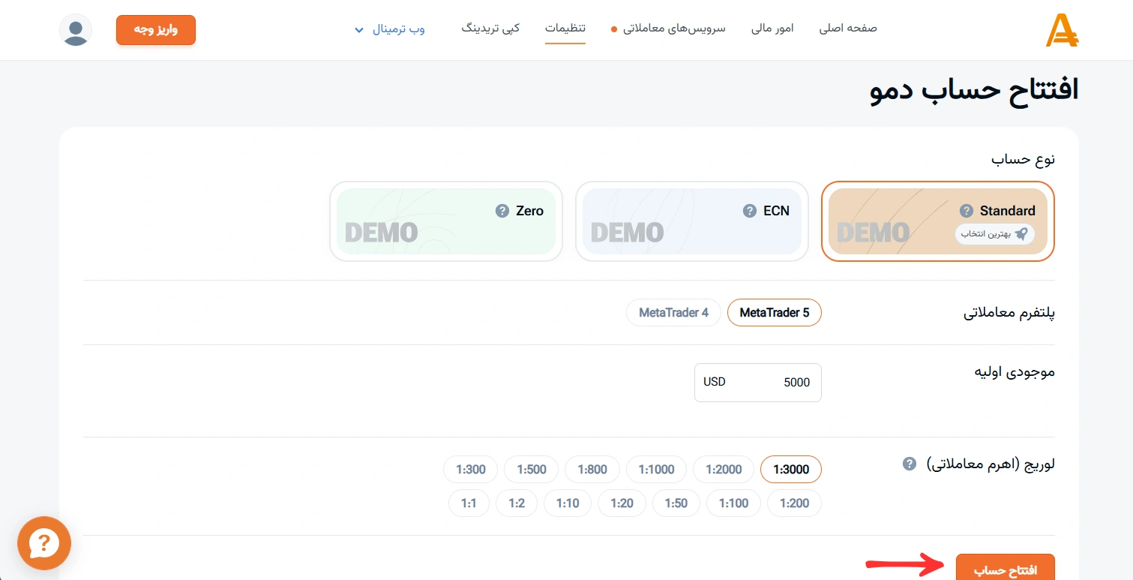Choose the MetaTrader 4 platform
The height and width of the screenshot is (580, 1133).
click(673, 313)
